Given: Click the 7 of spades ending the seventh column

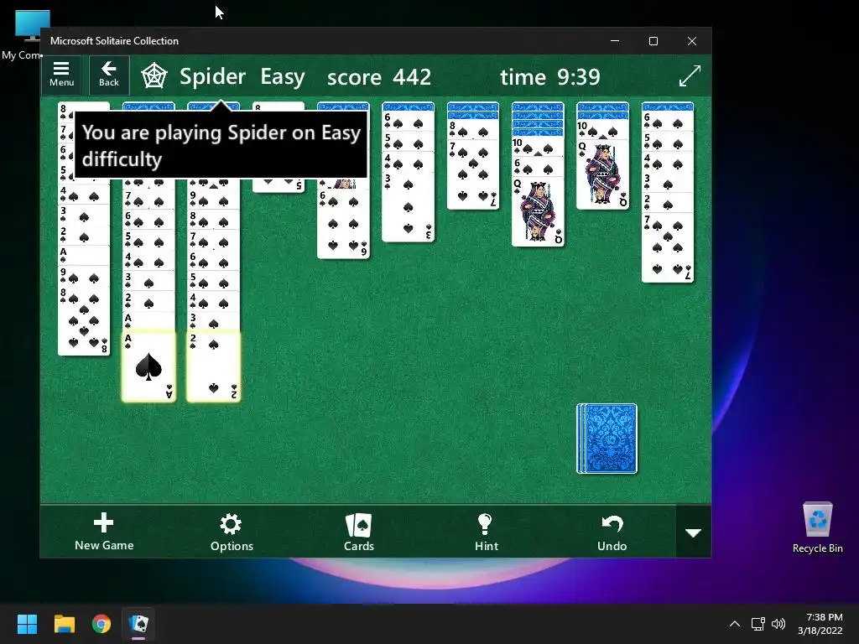Looking at the screenshot, I should [473, 174].
